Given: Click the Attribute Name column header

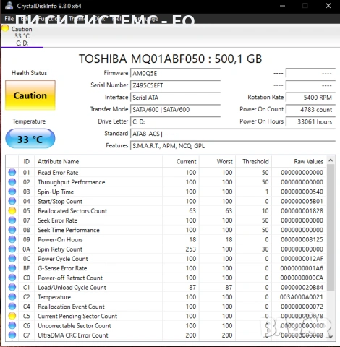Looking at the screenshot, I should (x=98, y=161).
